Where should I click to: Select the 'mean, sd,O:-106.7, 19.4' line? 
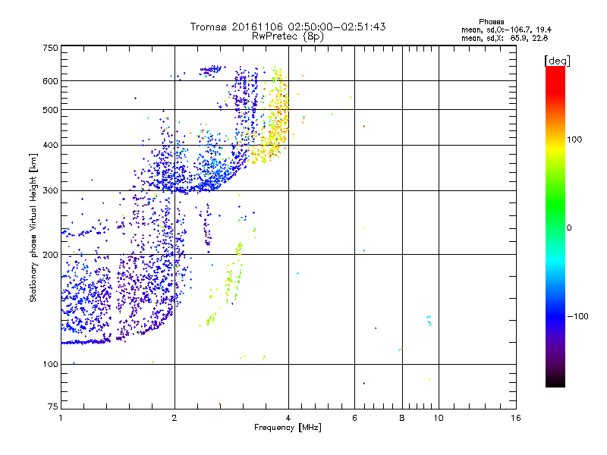point(506,30)
